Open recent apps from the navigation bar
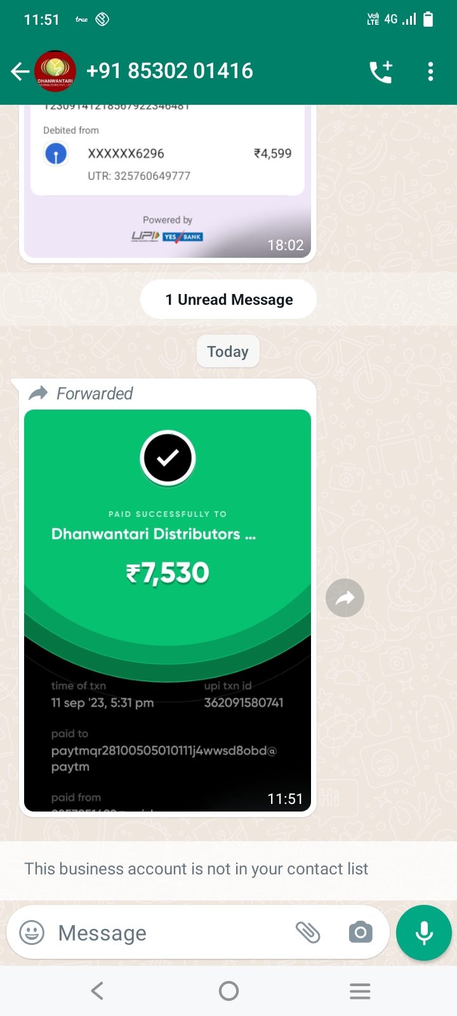Image resolution: width=457 pixels, height=1016 pixels. [360, 991]
